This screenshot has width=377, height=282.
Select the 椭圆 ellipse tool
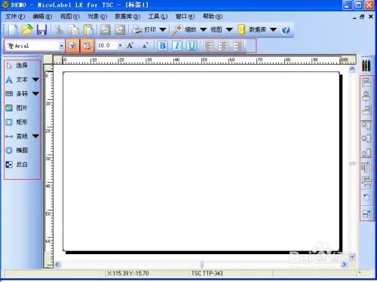tap(17, 150)
